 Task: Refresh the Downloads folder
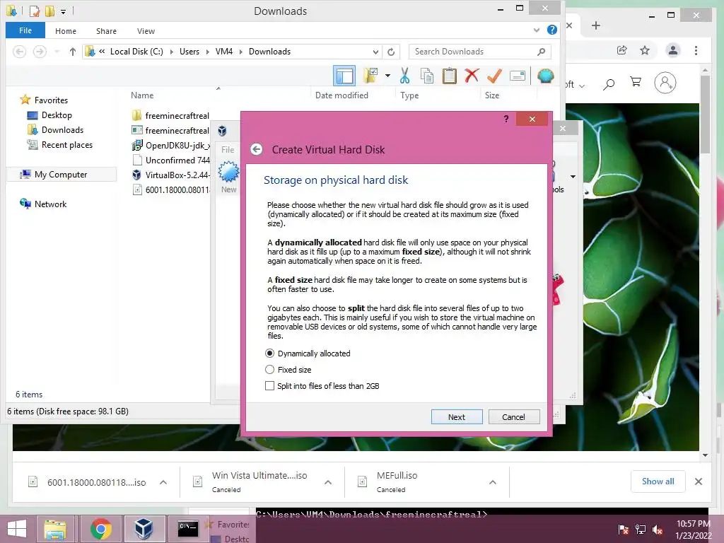pyautogui.click(x=391, y=52)
